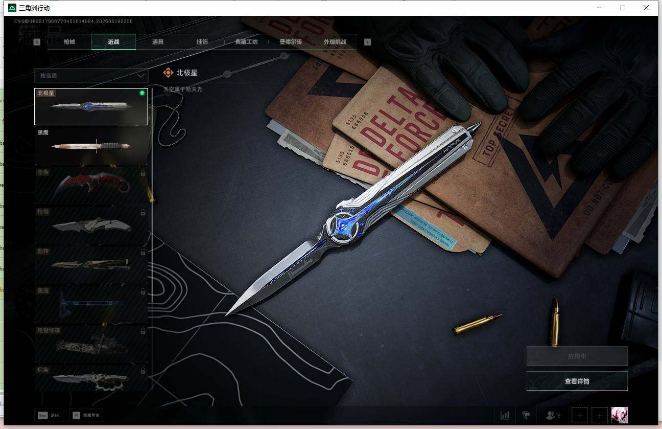Click the lock icon on 电锯惊魂
This screenshot has width=662, height=429.
(143, 331)
